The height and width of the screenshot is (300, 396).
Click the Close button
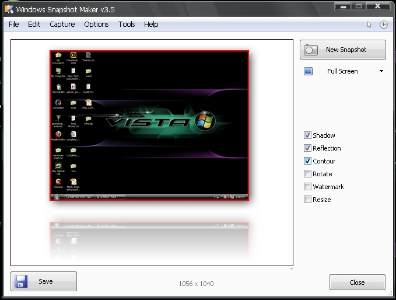coord(358,282)
